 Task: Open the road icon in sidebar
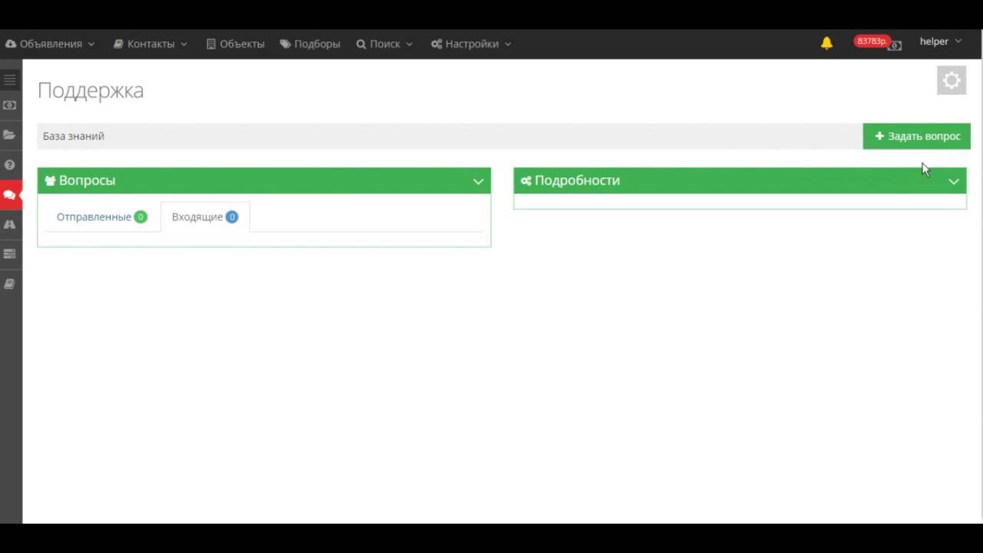10,224
